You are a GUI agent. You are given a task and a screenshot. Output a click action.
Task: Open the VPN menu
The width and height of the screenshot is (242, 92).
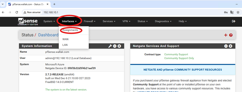click(x=127, y=21)
